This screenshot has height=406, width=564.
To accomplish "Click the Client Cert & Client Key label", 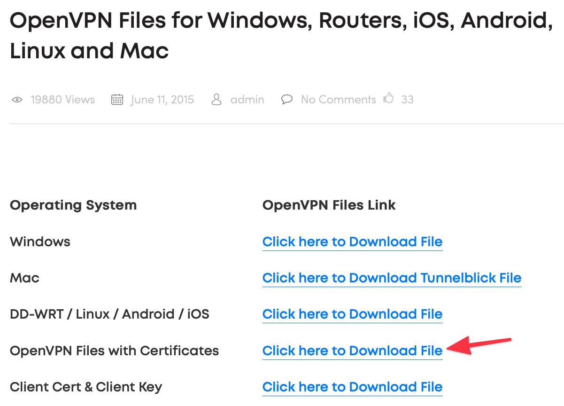I will [86, 387].
